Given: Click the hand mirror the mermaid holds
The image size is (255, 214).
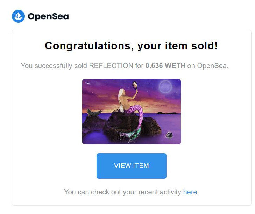Looking at the screenshot, I should (135, 85).
